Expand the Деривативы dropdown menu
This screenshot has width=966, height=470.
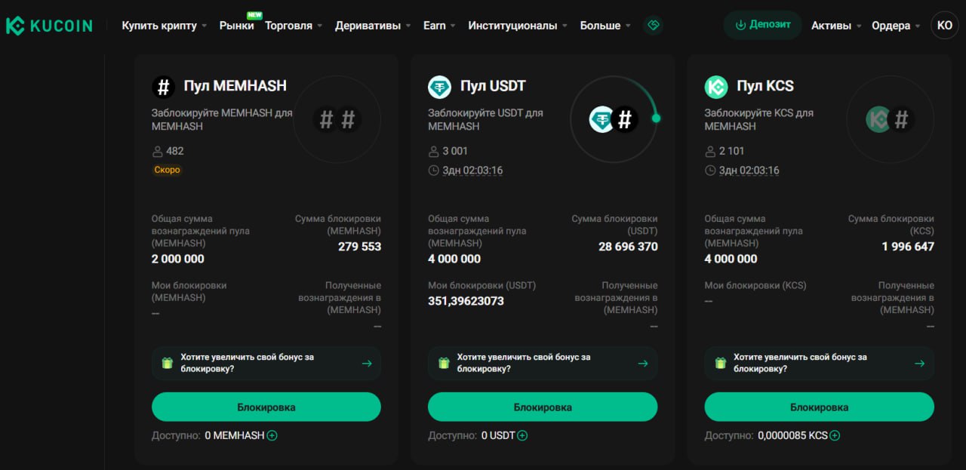[x=373, y=26]
